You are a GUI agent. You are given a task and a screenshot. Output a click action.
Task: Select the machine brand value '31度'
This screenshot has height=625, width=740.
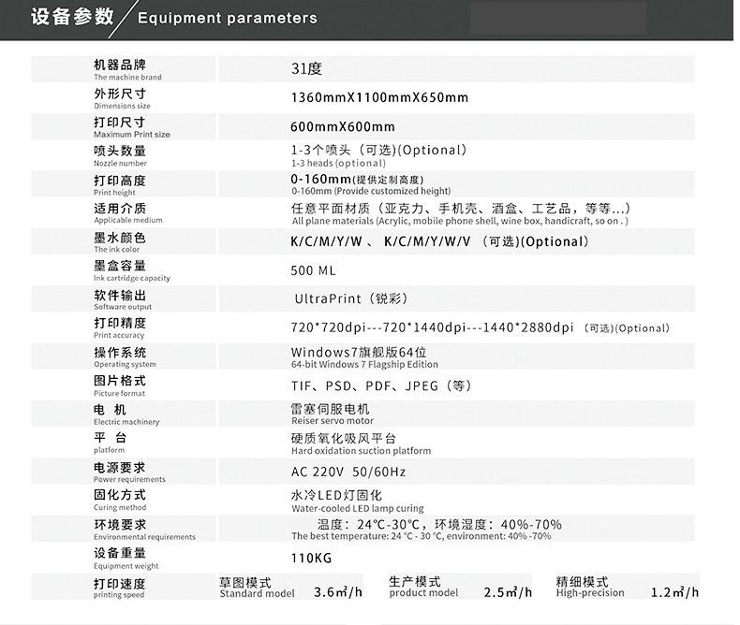pyautogui.click(x=306, y=68)
